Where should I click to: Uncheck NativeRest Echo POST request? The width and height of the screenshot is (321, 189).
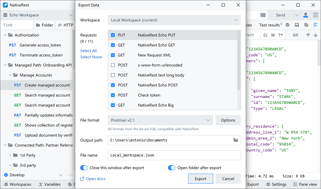[113, 85]
